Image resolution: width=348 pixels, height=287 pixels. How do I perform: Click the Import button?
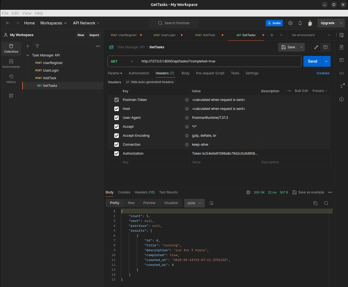click(94, 35)
